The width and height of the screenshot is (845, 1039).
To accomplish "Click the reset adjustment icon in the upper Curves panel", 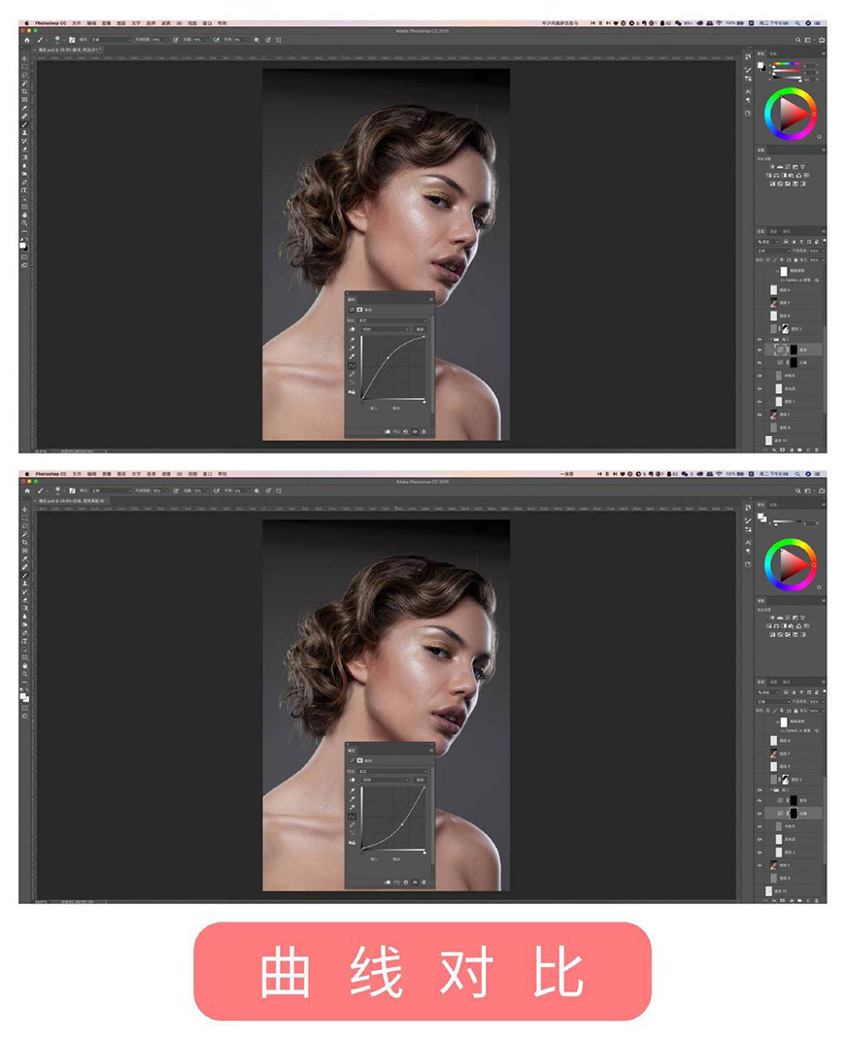I will pos(405,431).
